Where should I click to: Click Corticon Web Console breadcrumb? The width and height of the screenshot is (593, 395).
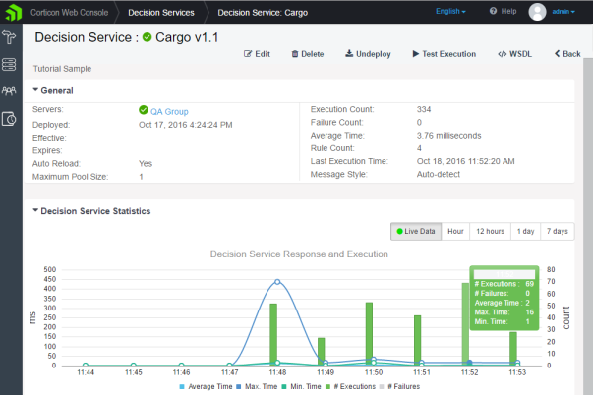70,13
